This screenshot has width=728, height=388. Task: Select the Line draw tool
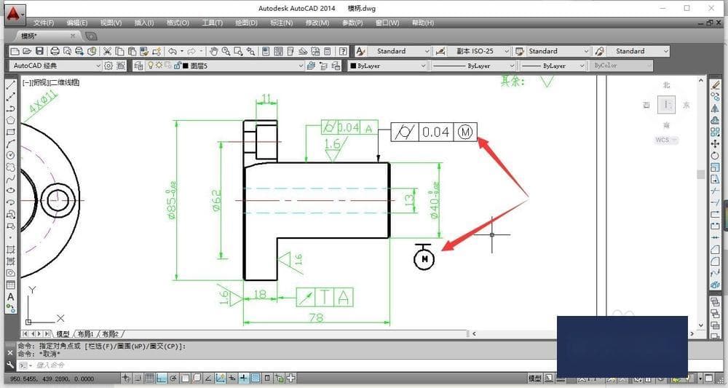(x=11, y=85)
